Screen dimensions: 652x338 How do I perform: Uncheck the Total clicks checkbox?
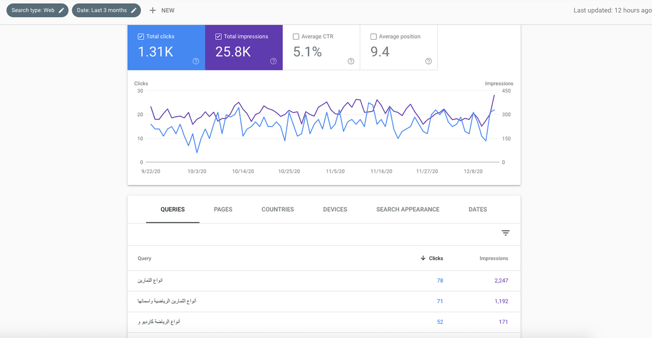click(x=141, y=36)
